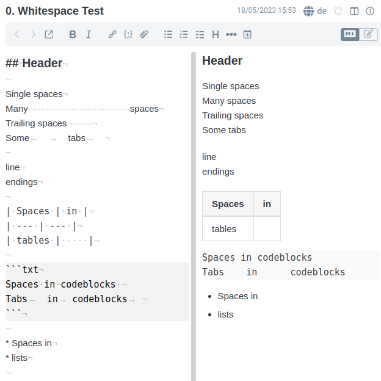Insert a bulleted list

[x=168, y=34]
